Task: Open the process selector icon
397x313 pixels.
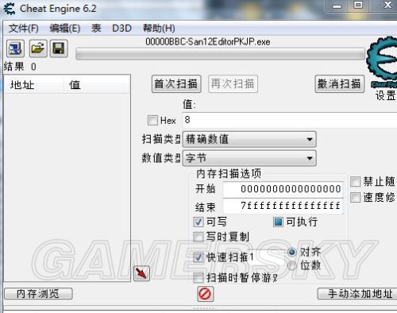Action: (x=15, y=48)
